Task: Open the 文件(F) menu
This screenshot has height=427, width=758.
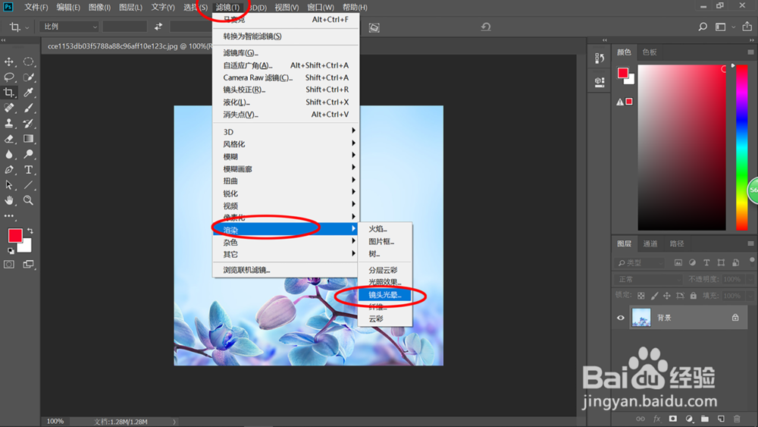Action: click(x=36, y=8)
